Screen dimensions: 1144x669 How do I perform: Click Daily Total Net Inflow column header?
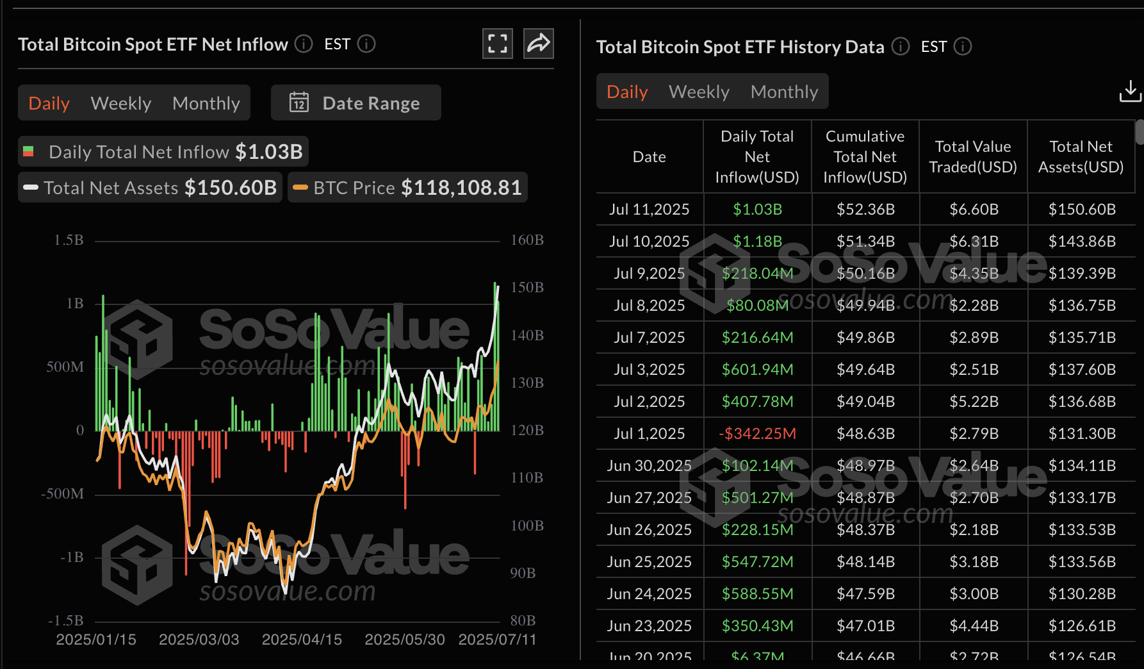click(x=757, y=156)
